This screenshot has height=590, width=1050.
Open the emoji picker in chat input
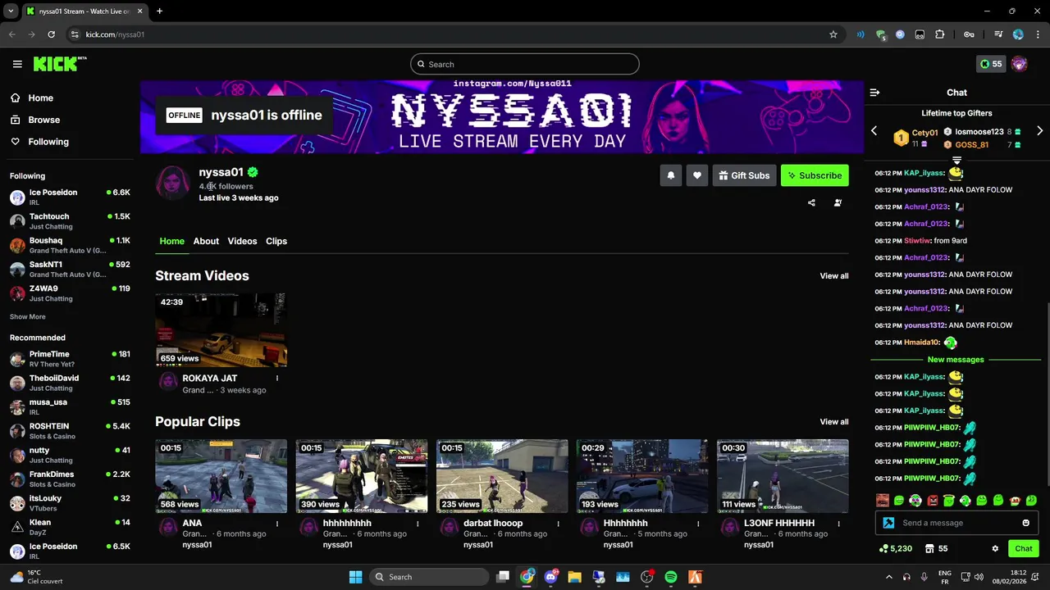coord(1025,523)
